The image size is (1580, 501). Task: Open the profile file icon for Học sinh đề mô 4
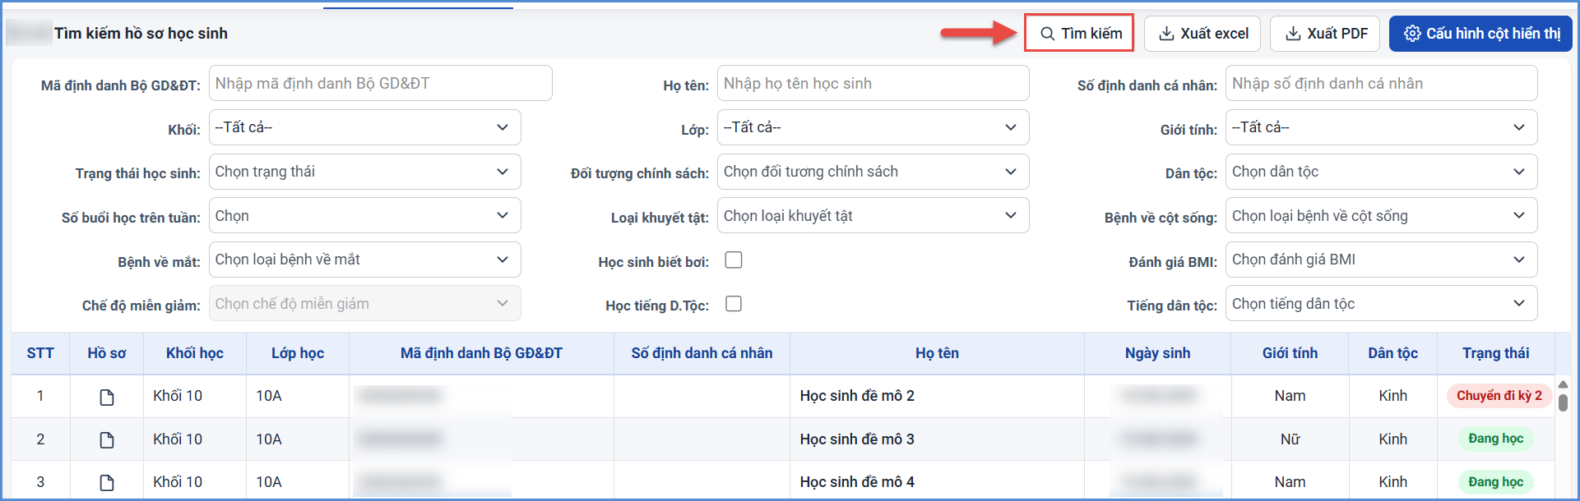107,483
